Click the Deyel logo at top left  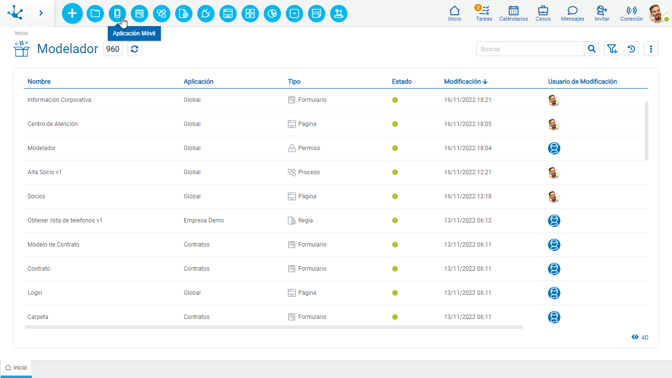tap(15, 13)
